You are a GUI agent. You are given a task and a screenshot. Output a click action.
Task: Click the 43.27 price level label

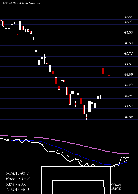(128, 85)
